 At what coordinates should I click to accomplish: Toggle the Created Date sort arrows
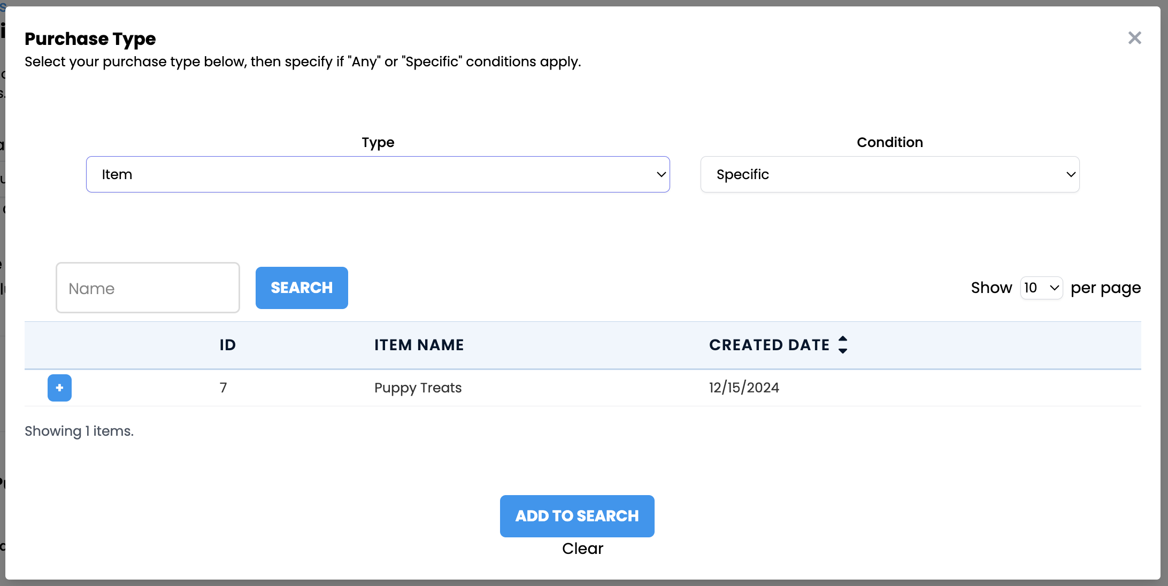(x=842, y=345)
